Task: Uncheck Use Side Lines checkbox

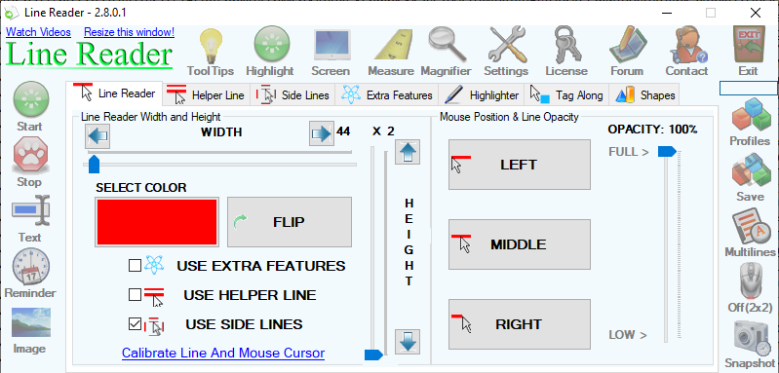Action: coord(135,324)
